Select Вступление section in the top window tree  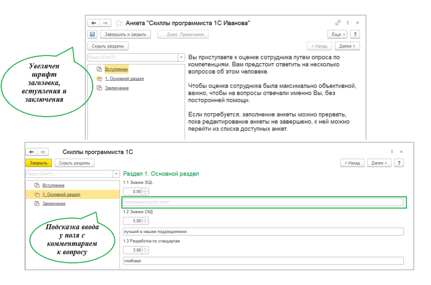(116, 69)
